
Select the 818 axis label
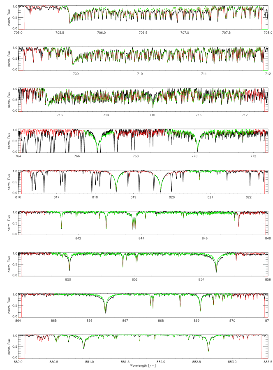point(95,197)
